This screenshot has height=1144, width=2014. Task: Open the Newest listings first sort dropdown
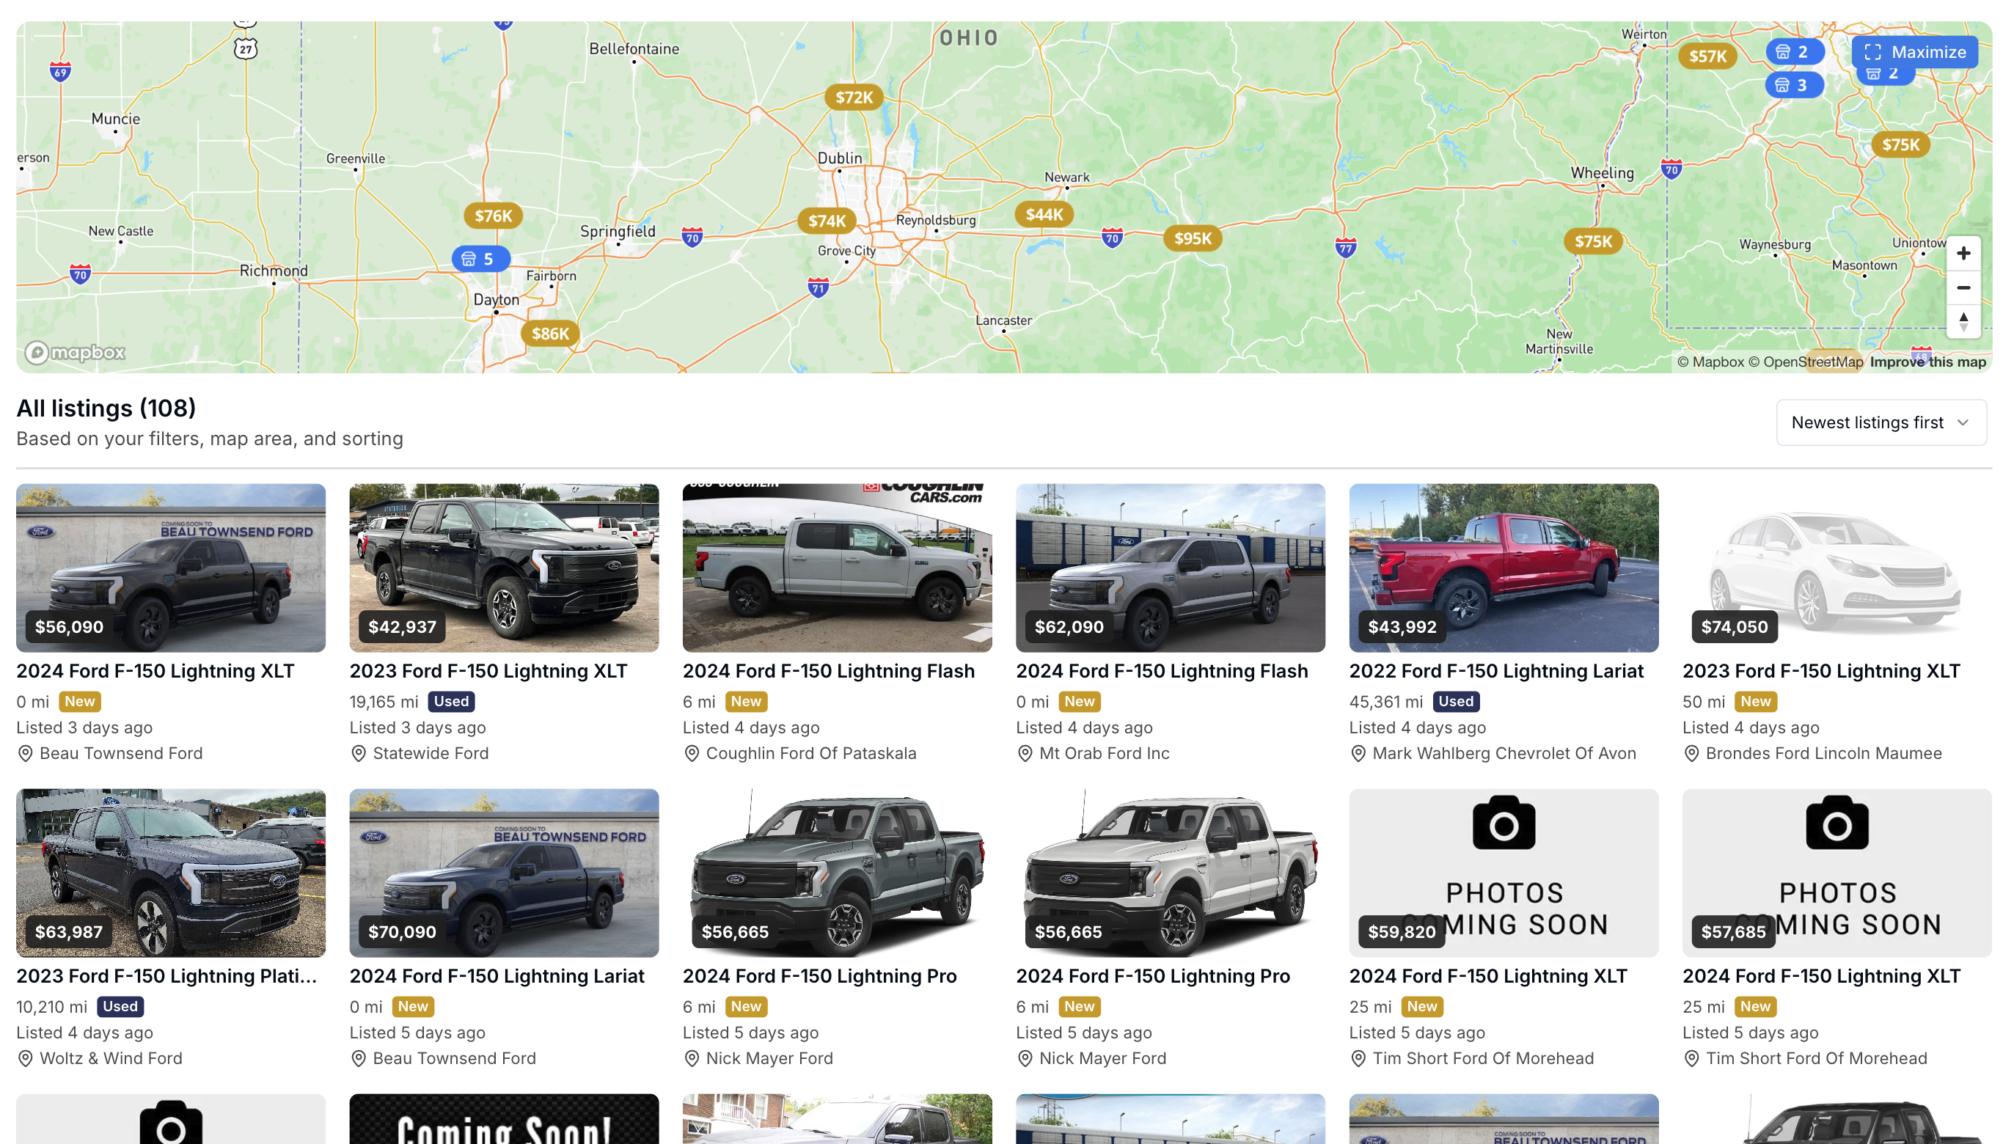coord(1881,422)
